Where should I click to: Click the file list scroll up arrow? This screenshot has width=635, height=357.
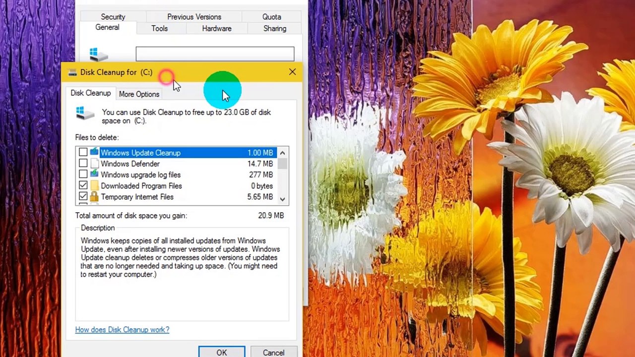pos(282,153)
